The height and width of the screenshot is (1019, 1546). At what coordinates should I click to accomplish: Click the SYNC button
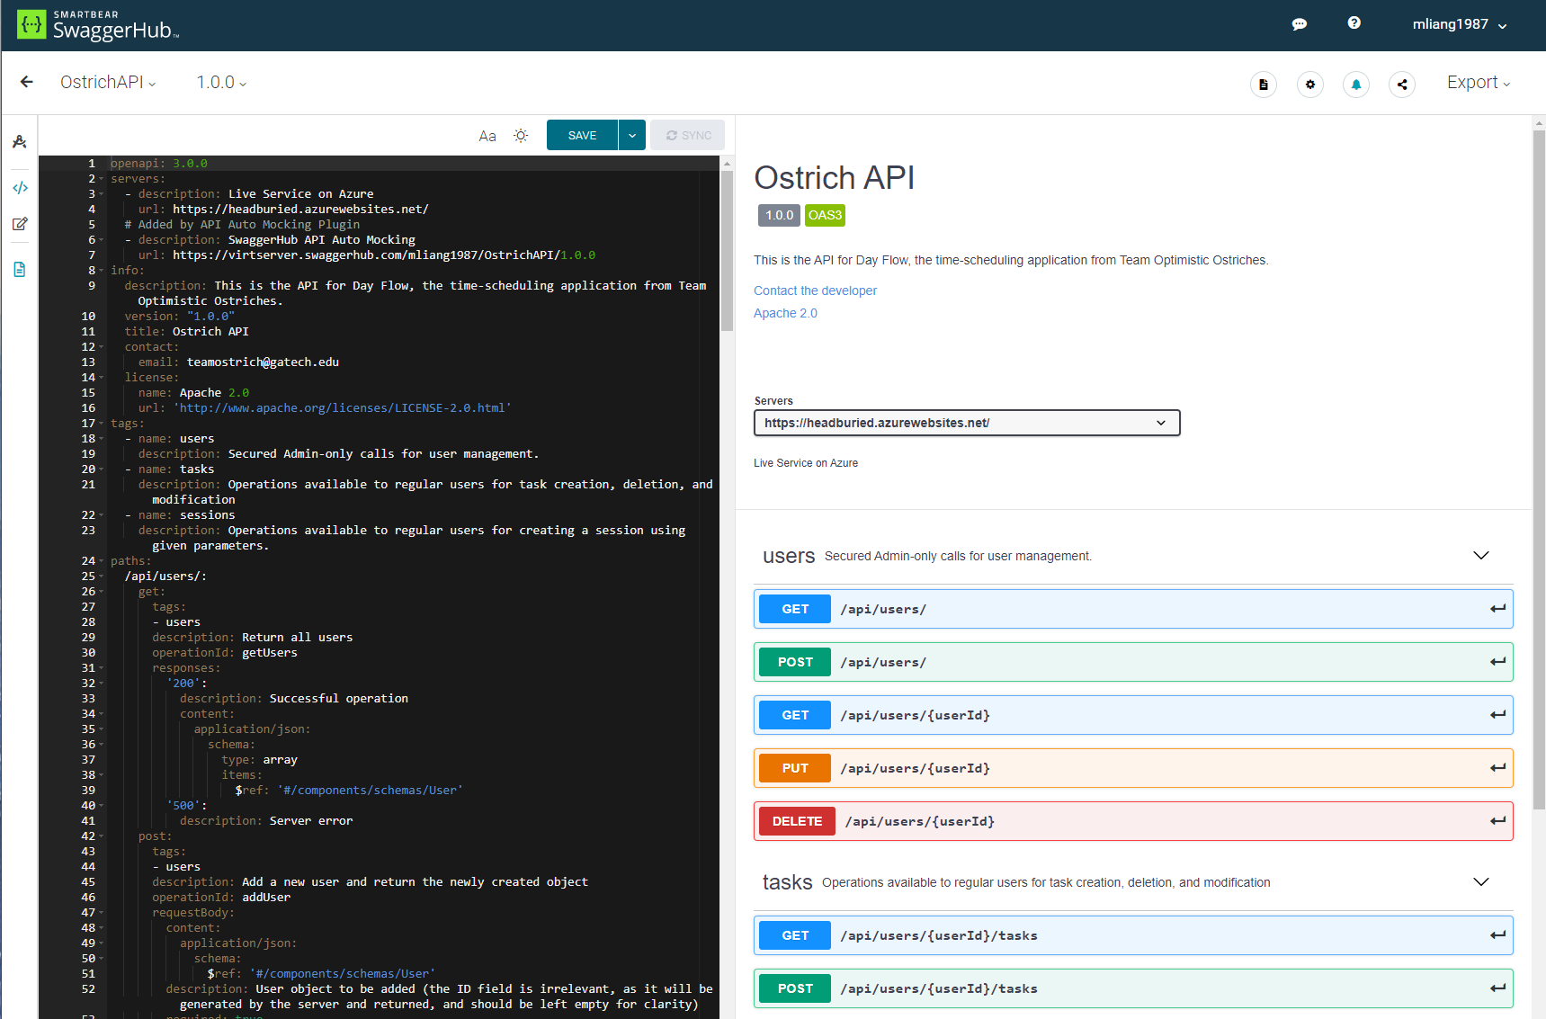pyautogui.click(x=688, y=136)
